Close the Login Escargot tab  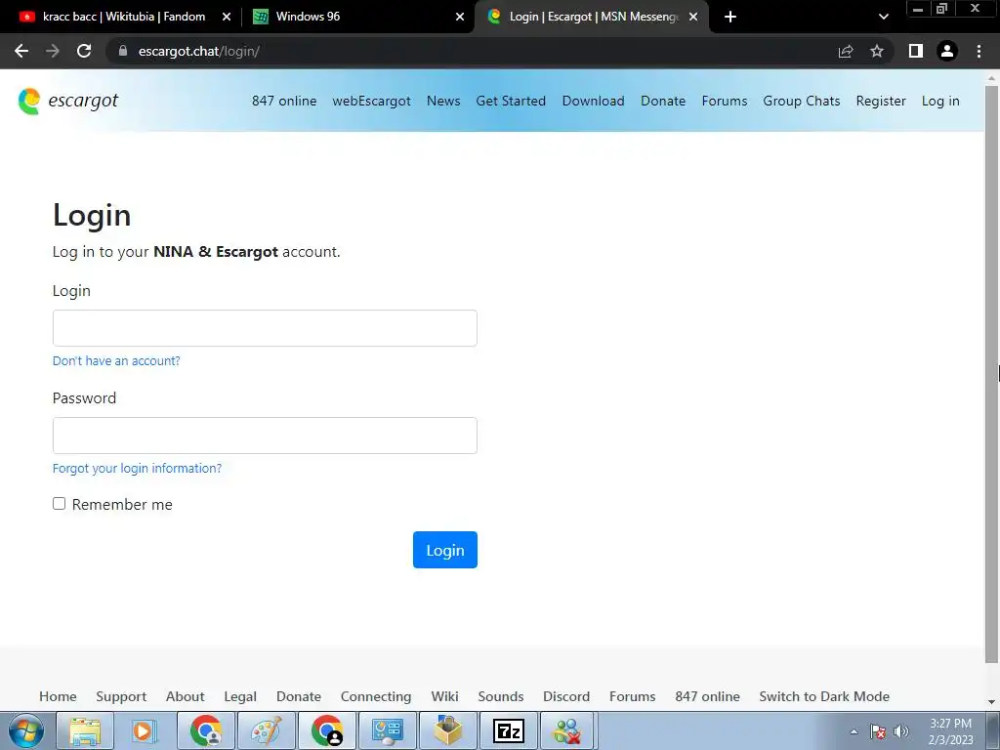click(693, 17)
